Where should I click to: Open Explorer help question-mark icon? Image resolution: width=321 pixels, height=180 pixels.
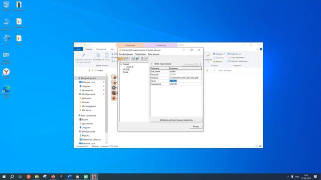[261, 49]
